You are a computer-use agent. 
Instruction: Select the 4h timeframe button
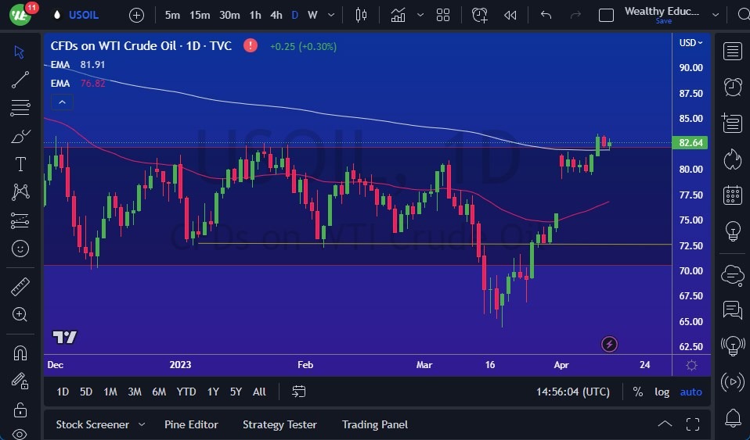point(276,15)
